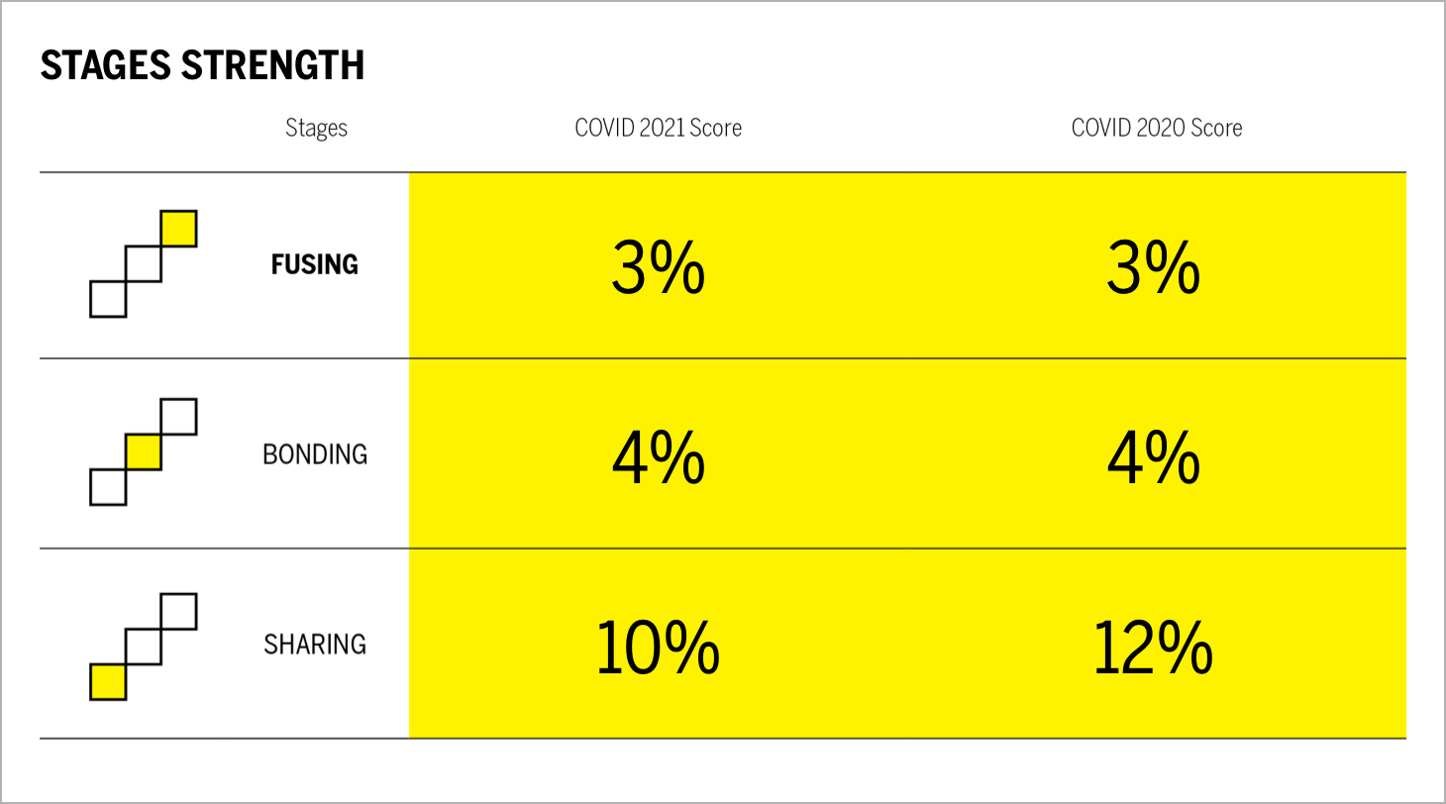The image size is (1446, 804).
Task: Click the Stages column header
Action: [316, 128]
